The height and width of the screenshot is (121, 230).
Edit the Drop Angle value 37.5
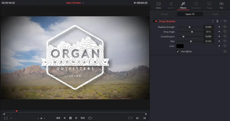208,32
